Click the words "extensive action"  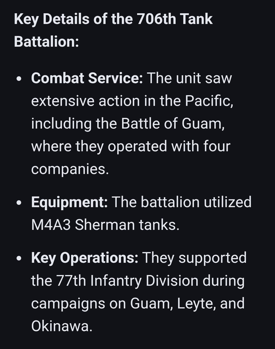[x=86, y=101]
